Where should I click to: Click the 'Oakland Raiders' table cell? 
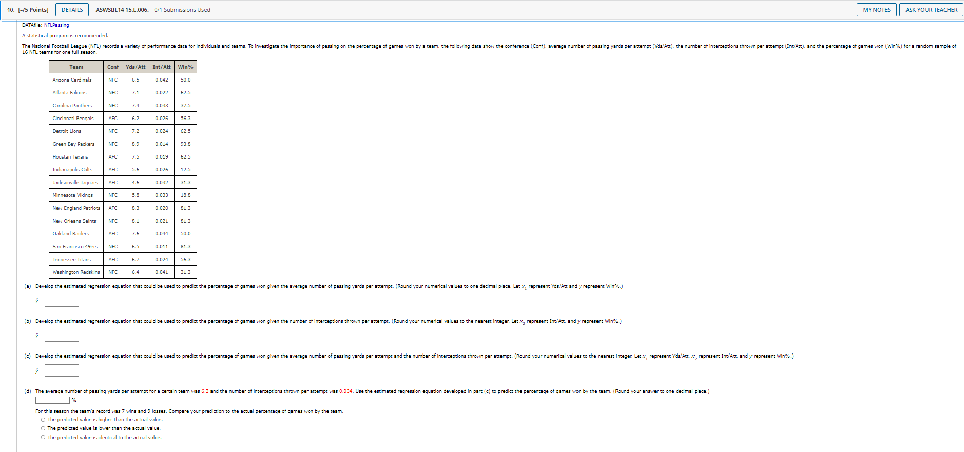click(x=76, y=234)
